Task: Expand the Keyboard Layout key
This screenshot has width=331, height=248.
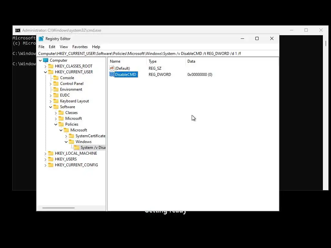Action: click(x=51, y=101)
